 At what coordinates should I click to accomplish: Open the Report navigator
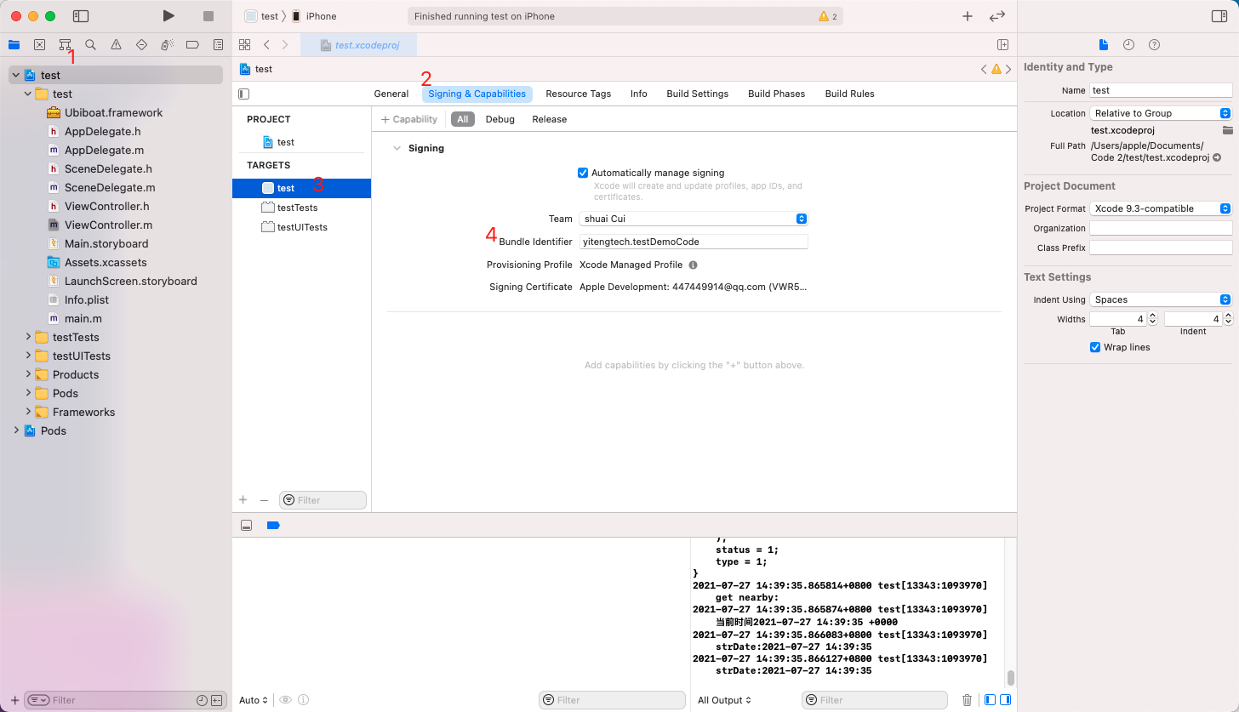pyautogui.click(x=218, y=45)
